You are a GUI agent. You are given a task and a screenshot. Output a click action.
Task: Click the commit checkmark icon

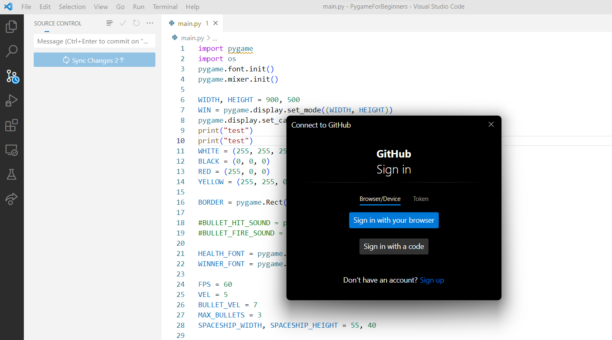[x=123, y=23]
